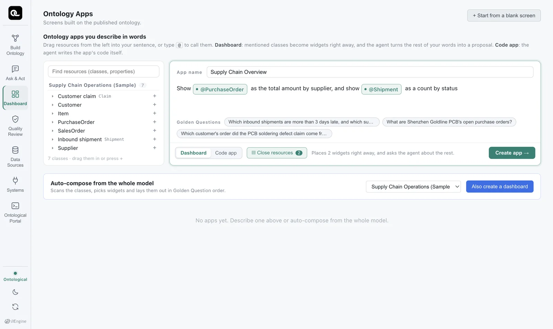Viewport: 553px width, 329px height.
Task: Add SalesOrder with plus icon
Action: coord(154,131)
